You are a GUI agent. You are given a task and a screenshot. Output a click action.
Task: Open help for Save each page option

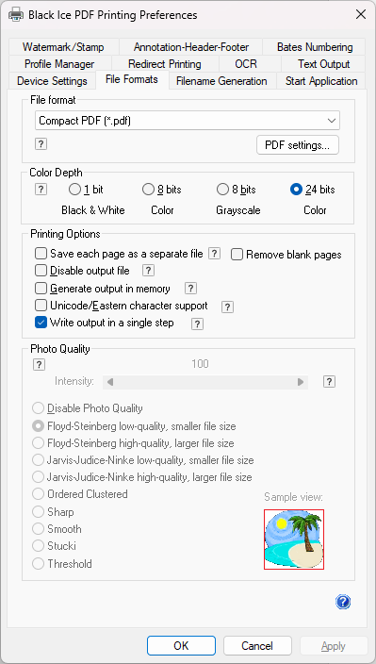tap(215, 254)
